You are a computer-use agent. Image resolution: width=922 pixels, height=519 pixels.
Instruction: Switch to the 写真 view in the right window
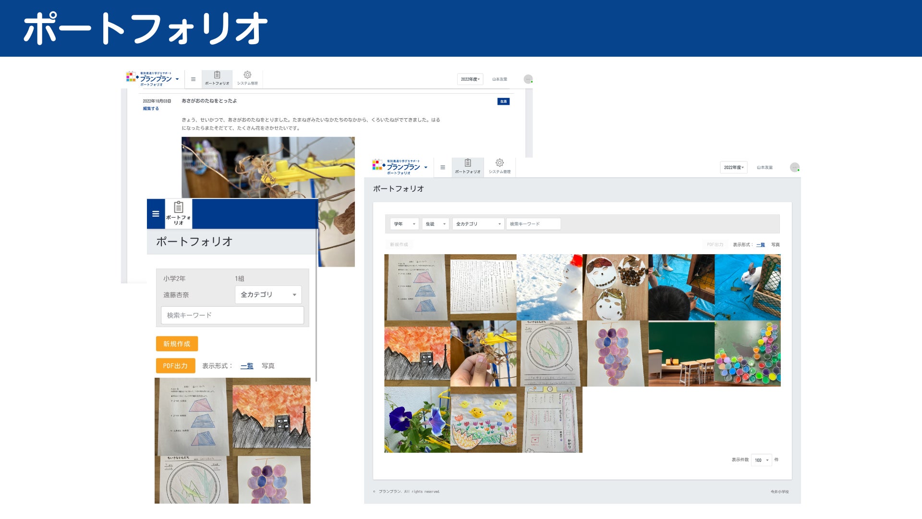pos(775,245)
